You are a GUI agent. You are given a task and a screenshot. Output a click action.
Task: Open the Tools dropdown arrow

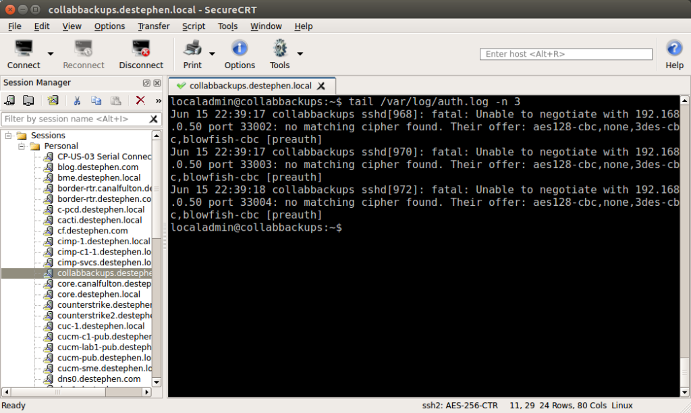300,54
